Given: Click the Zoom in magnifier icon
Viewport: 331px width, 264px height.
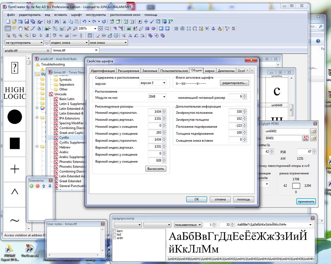Looking at the screenshot, I should click(69, 28).
